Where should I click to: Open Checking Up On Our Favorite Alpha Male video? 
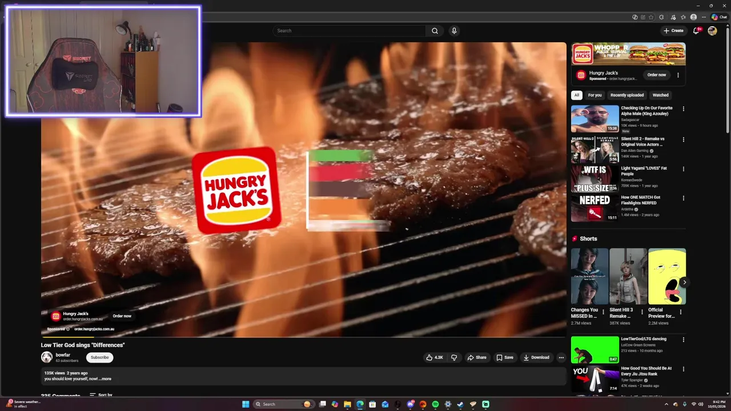pos(595,118)
